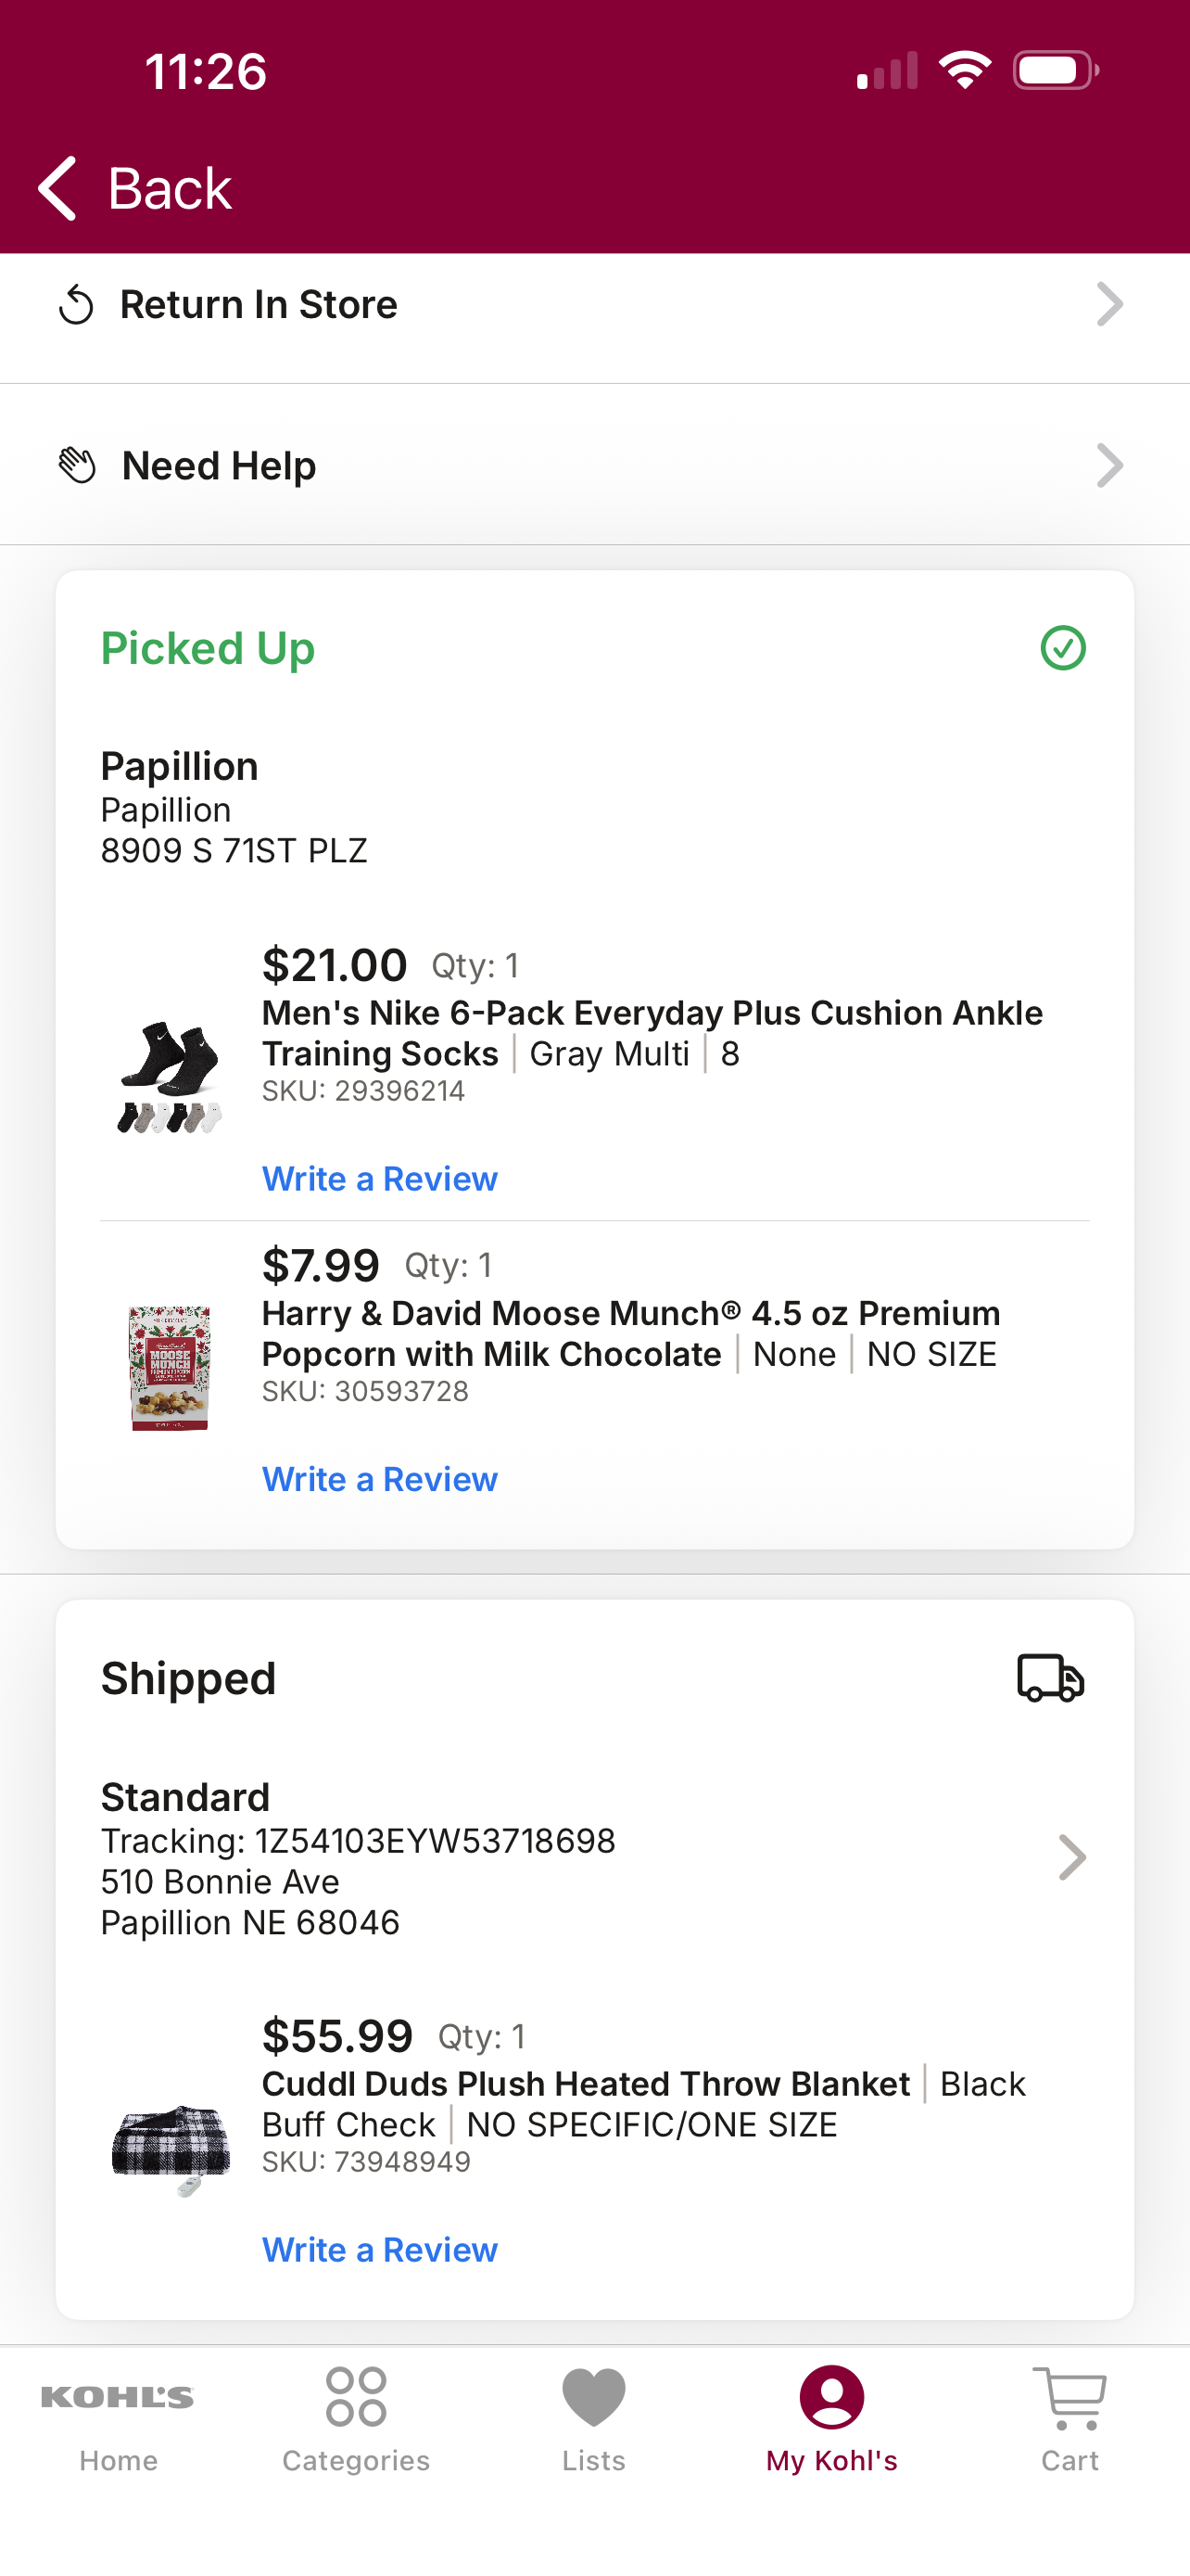The image size is (1190, 2576).
Task: Write a Review for Moose Munch popcorn
Action: click(x=380, y=1479)
